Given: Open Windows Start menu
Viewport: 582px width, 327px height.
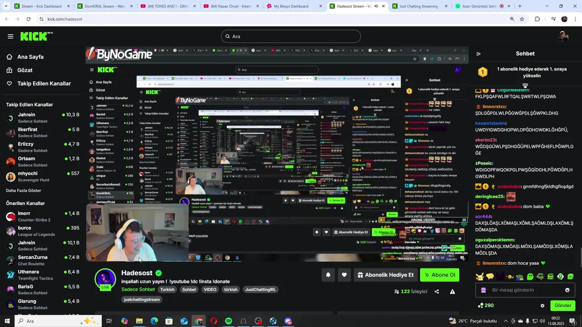Looking at the screenshot, I should coord(7,321).
